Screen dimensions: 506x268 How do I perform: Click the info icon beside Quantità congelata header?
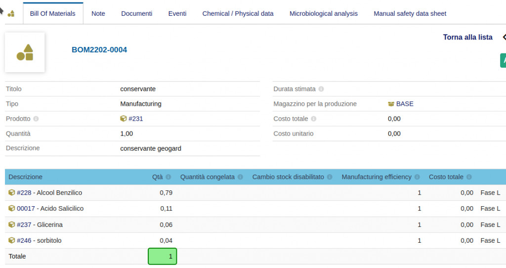pos(240,177)
